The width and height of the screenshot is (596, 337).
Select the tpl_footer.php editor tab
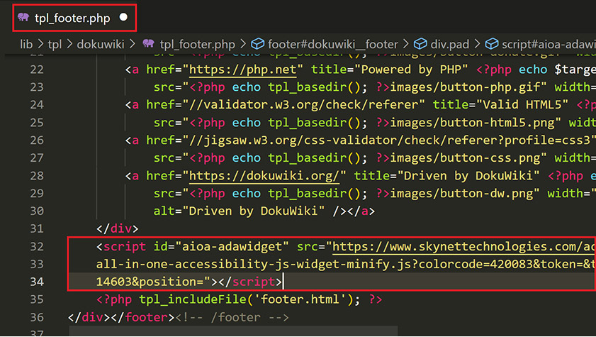tap(72, 18)
